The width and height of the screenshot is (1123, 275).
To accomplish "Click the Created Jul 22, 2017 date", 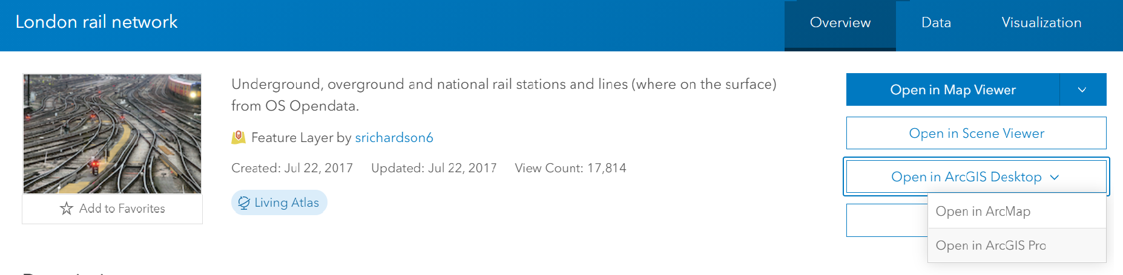I will coord(292,168).
